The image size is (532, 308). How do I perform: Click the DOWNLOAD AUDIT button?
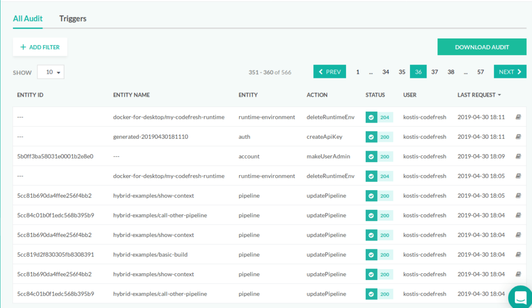coord(482,47)
